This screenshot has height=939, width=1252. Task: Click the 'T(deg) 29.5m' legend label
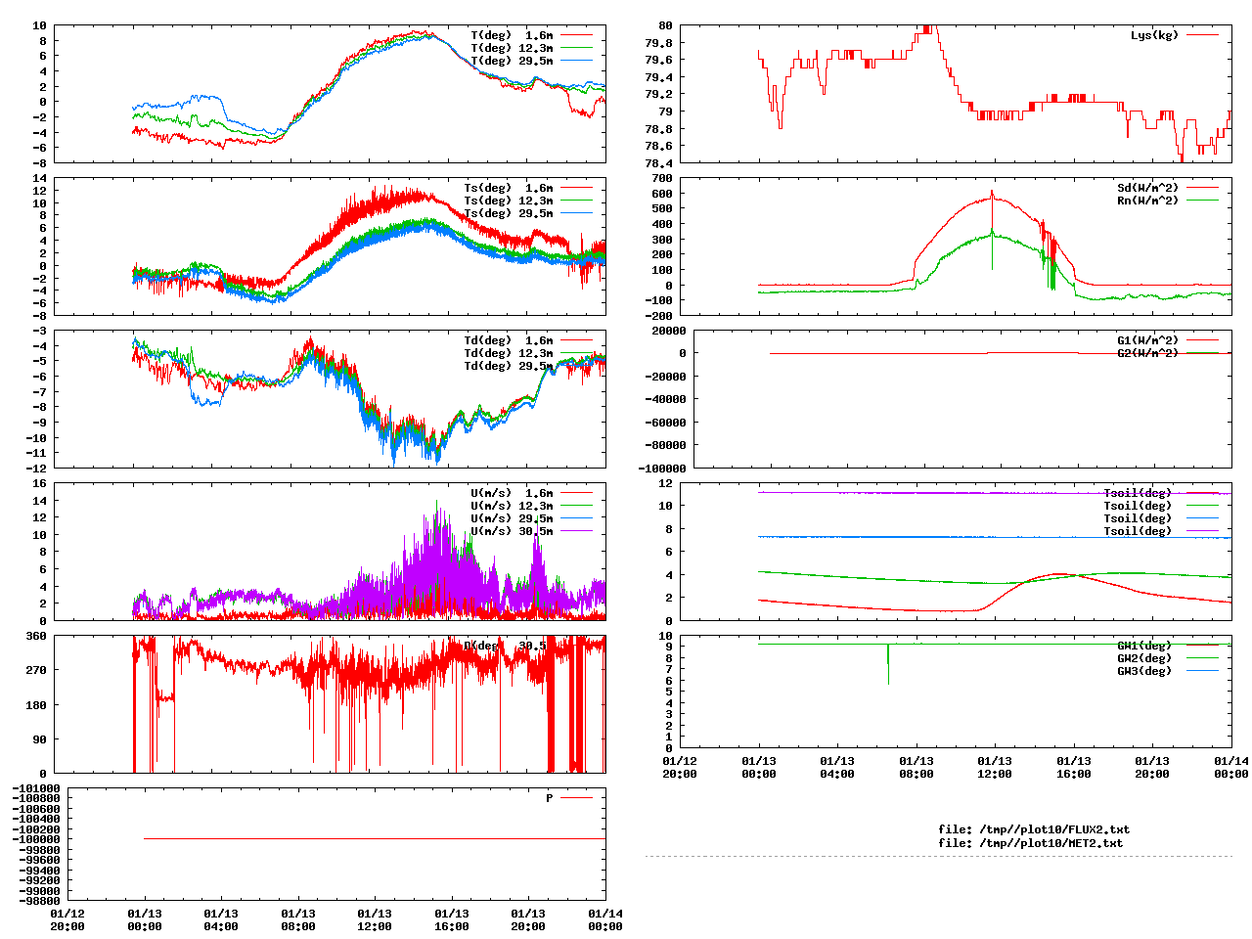pos(512,61)
